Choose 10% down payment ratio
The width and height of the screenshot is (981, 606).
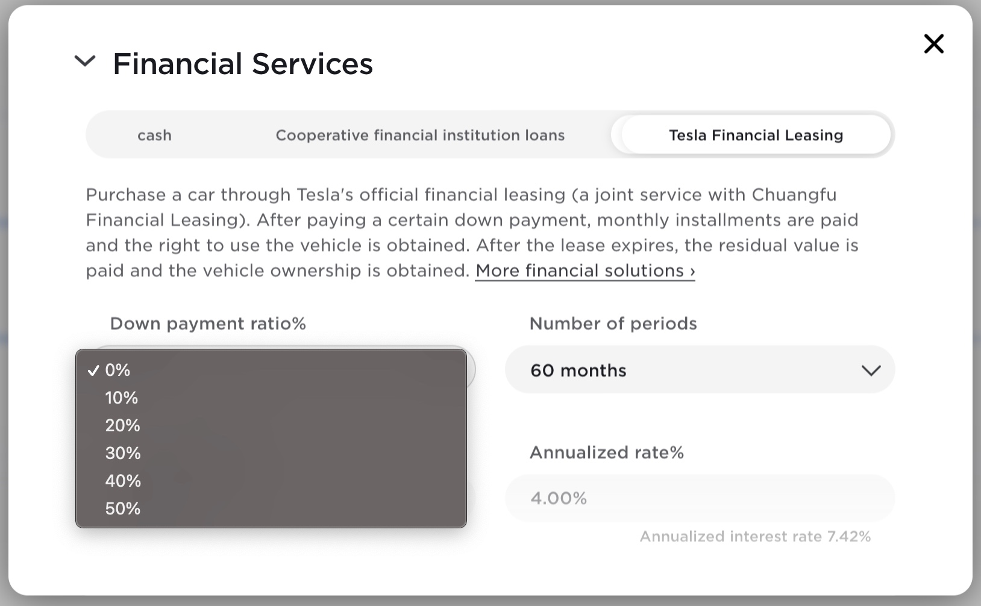coord(122,398)
